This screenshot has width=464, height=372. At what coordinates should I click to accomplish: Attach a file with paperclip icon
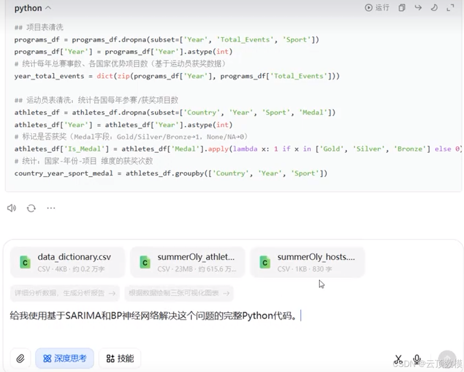pos(20,359)
